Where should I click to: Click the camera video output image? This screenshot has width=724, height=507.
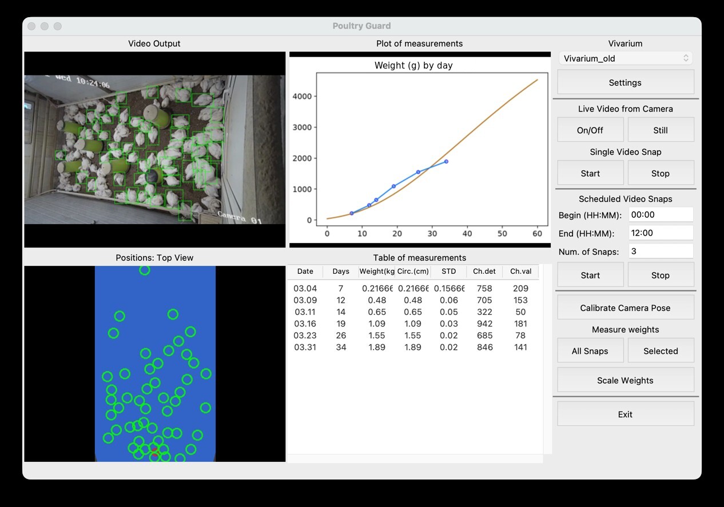pyautogui.click(x=154, y=149)
